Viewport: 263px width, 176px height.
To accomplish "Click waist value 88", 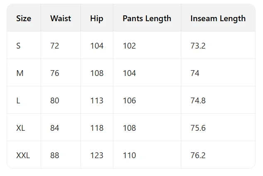I will click(x=55, y=155).
